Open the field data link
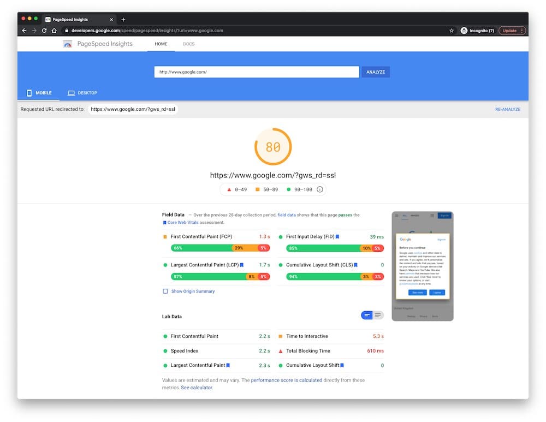The image size is (546, 422). click(x=286, y=215)
